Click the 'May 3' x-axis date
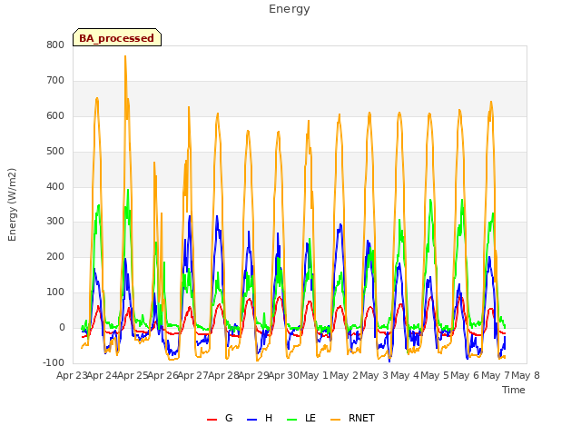Viewport: 581px width, 436px height. 375,375
